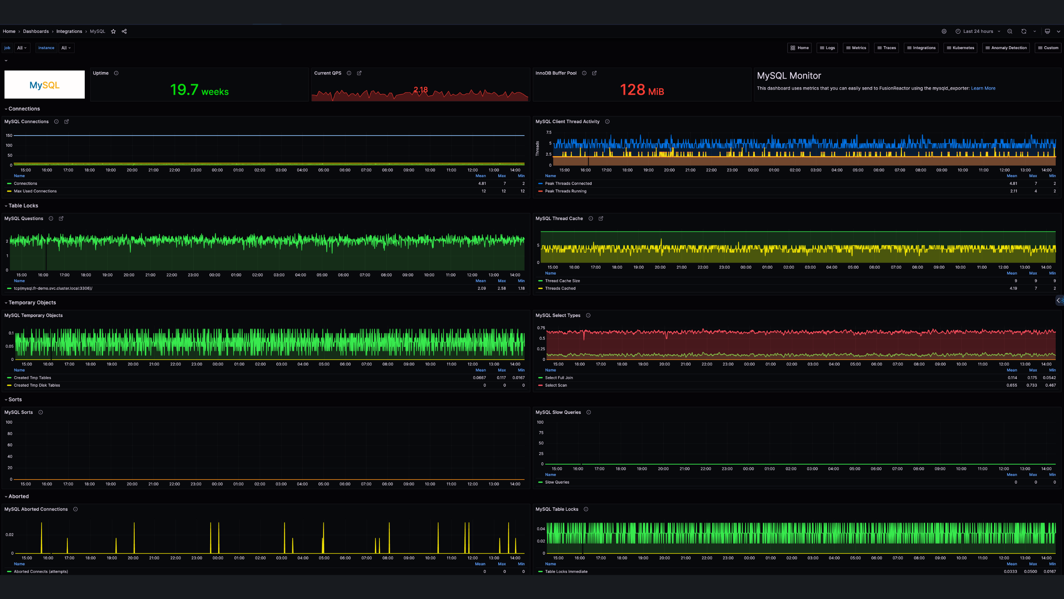1064x599 pixels.
Task: Toggle Created Tmp Tables series visibility
Action: point(32,378)
